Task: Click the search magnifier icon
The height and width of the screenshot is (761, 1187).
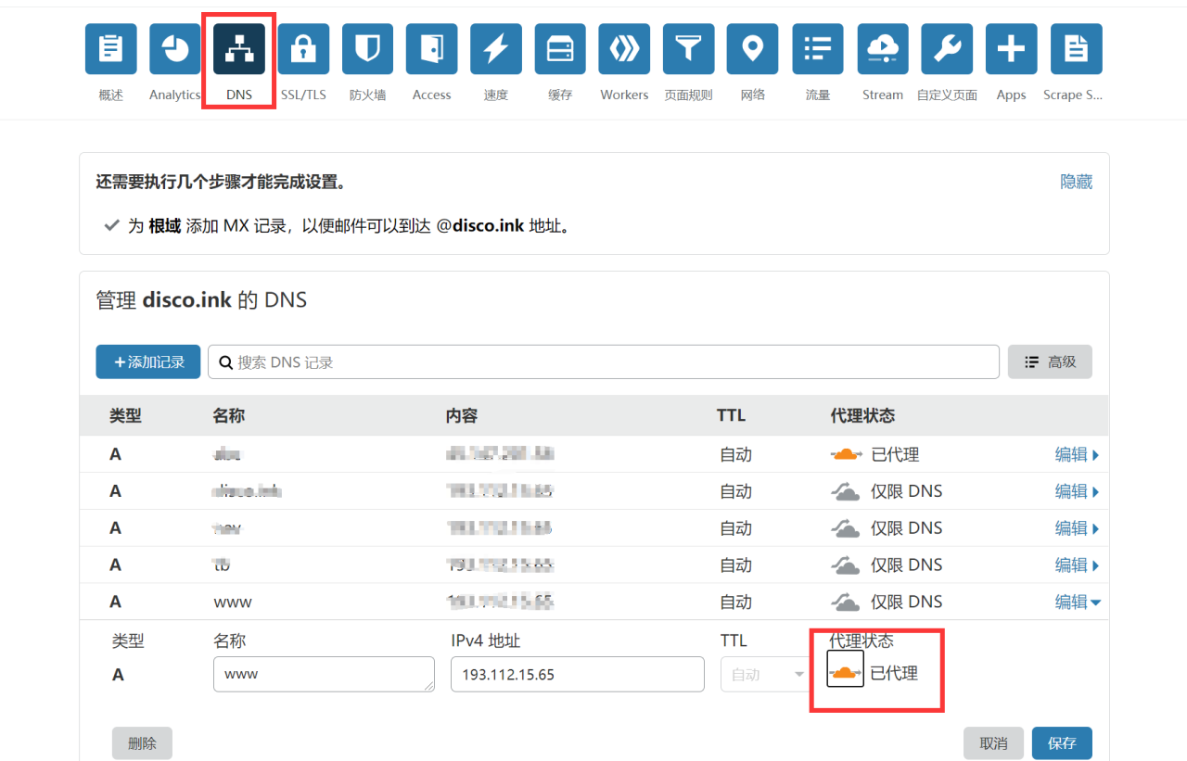Action: [x=225, y=362]
